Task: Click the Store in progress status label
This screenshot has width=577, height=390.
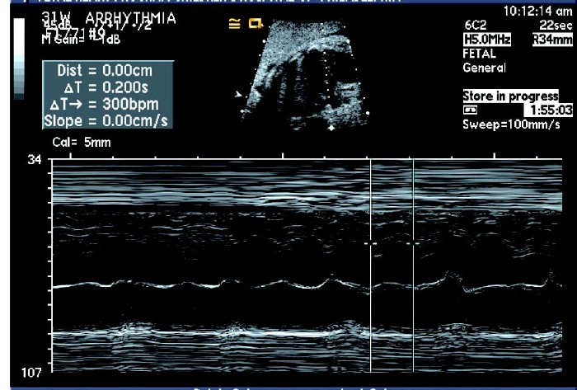Action: pos(511,96)
